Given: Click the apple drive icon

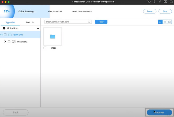Looking at the screenshot, I should 10,35.
